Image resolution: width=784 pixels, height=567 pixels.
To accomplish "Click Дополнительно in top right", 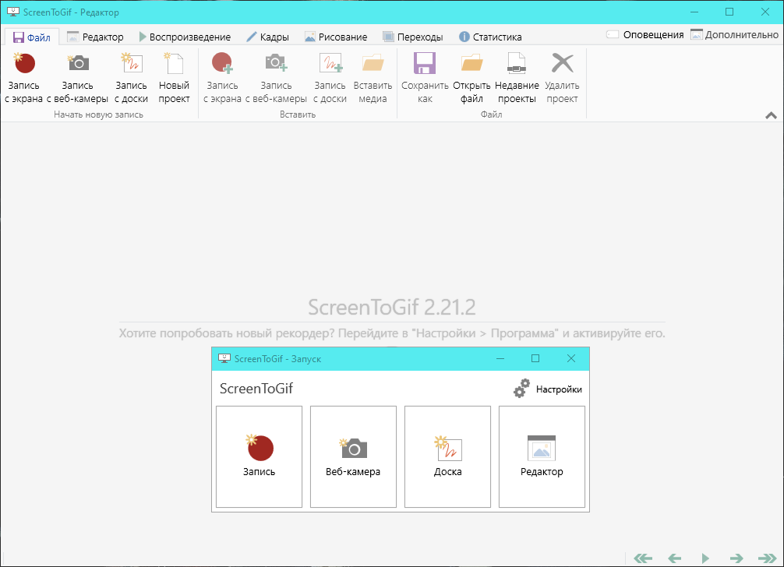I will pyautogui.click(x=734, y=35).
